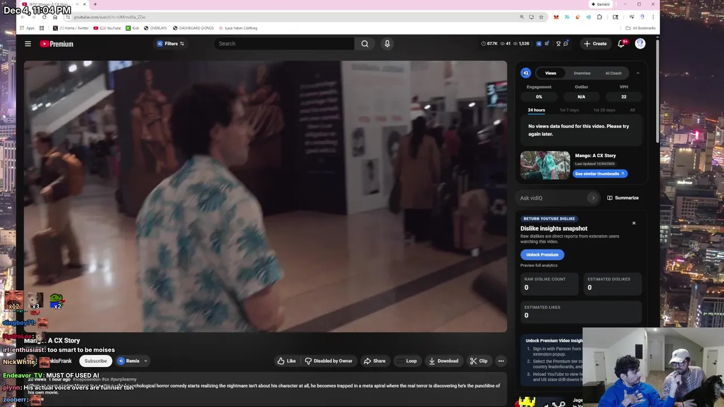Click the browser address bar URL
Viewport: 724px width, 407px height.
pyautogui.click(x=109, y=17)
